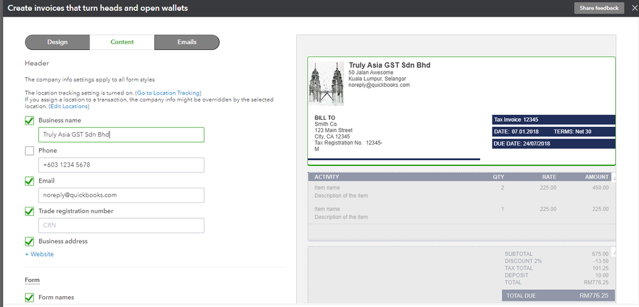Viewport: 639px width, 307px height.
Task: Click the Petronas towers logo in invoice preview
Action: [x=326, y=84]
